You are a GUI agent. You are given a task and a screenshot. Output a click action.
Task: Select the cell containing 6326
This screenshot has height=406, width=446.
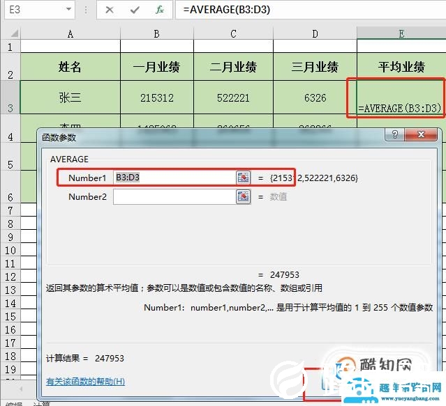click(315, 97)
